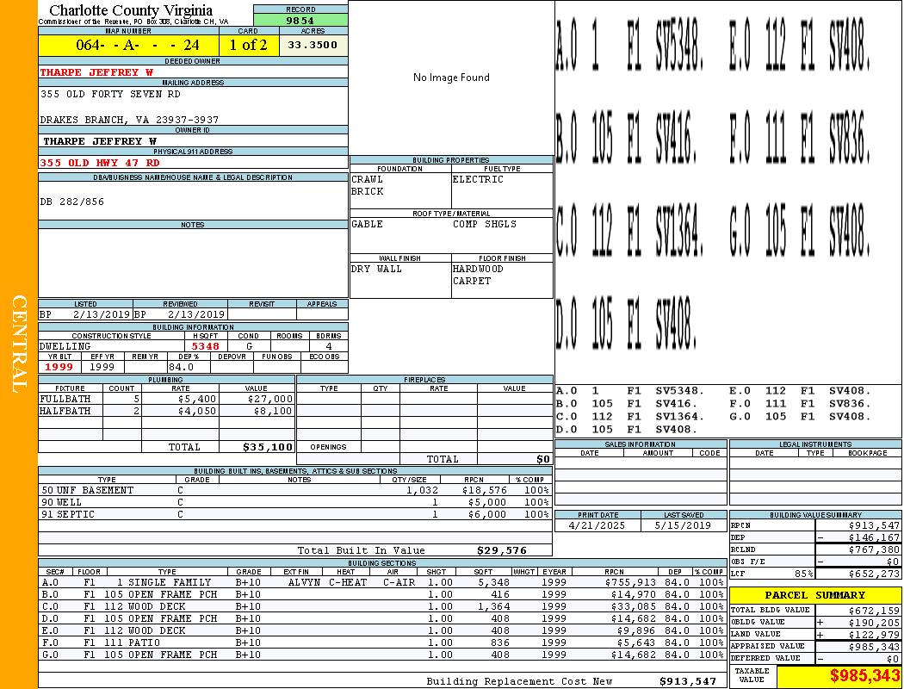Viewport: 904px width, 689px height.
Task: Select the acres value 33.3500
Action: tap(313, 45)
